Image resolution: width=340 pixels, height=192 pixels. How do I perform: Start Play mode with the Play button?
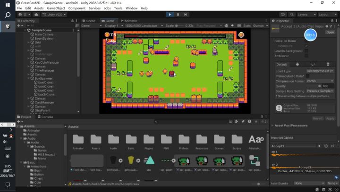coord(170,15)
